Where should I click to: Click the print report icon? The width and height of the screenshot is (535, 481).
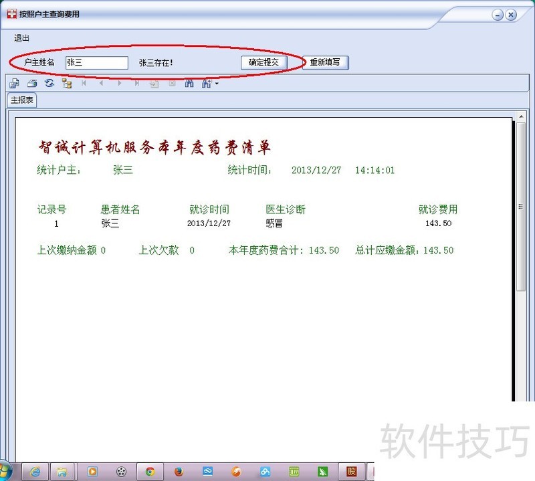point(31,84)
